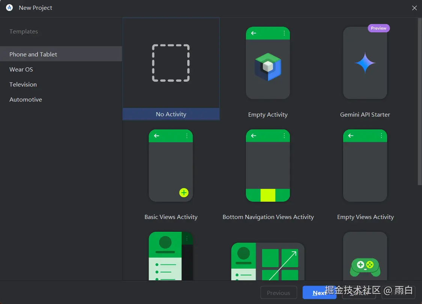Click the template list vertical scrollbar

tap(420, 102)
